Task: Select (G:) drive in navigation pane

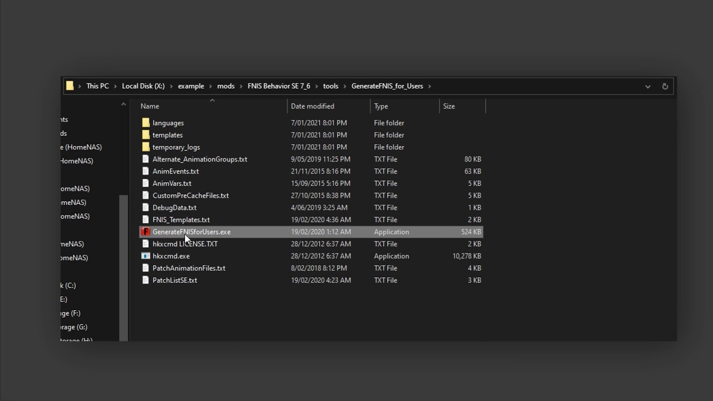Action: pyautogui.click(x=74, y=327)
